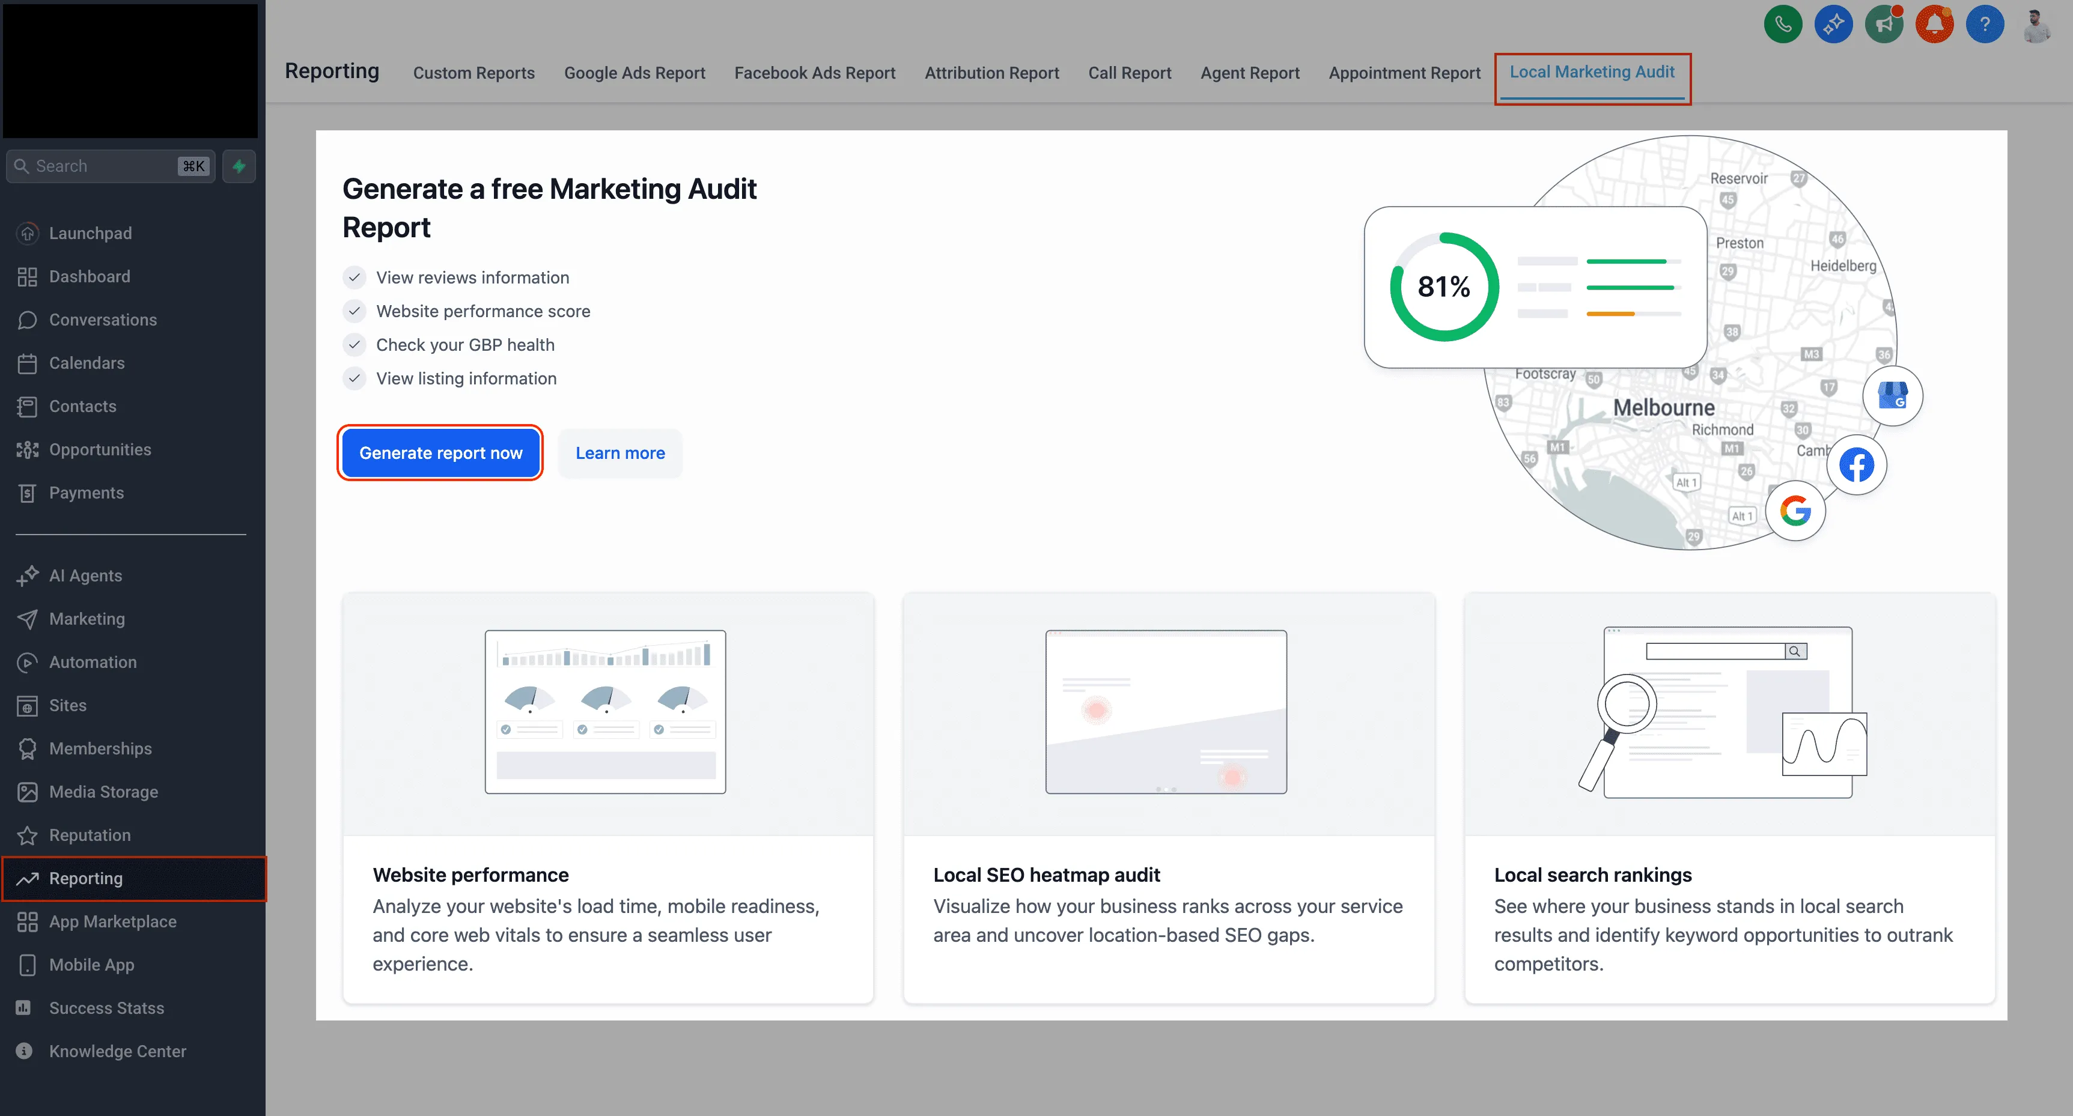Toggle the Check your GBP health checkmark
The image size is (2073, 1116).
[x=354, y=344]
